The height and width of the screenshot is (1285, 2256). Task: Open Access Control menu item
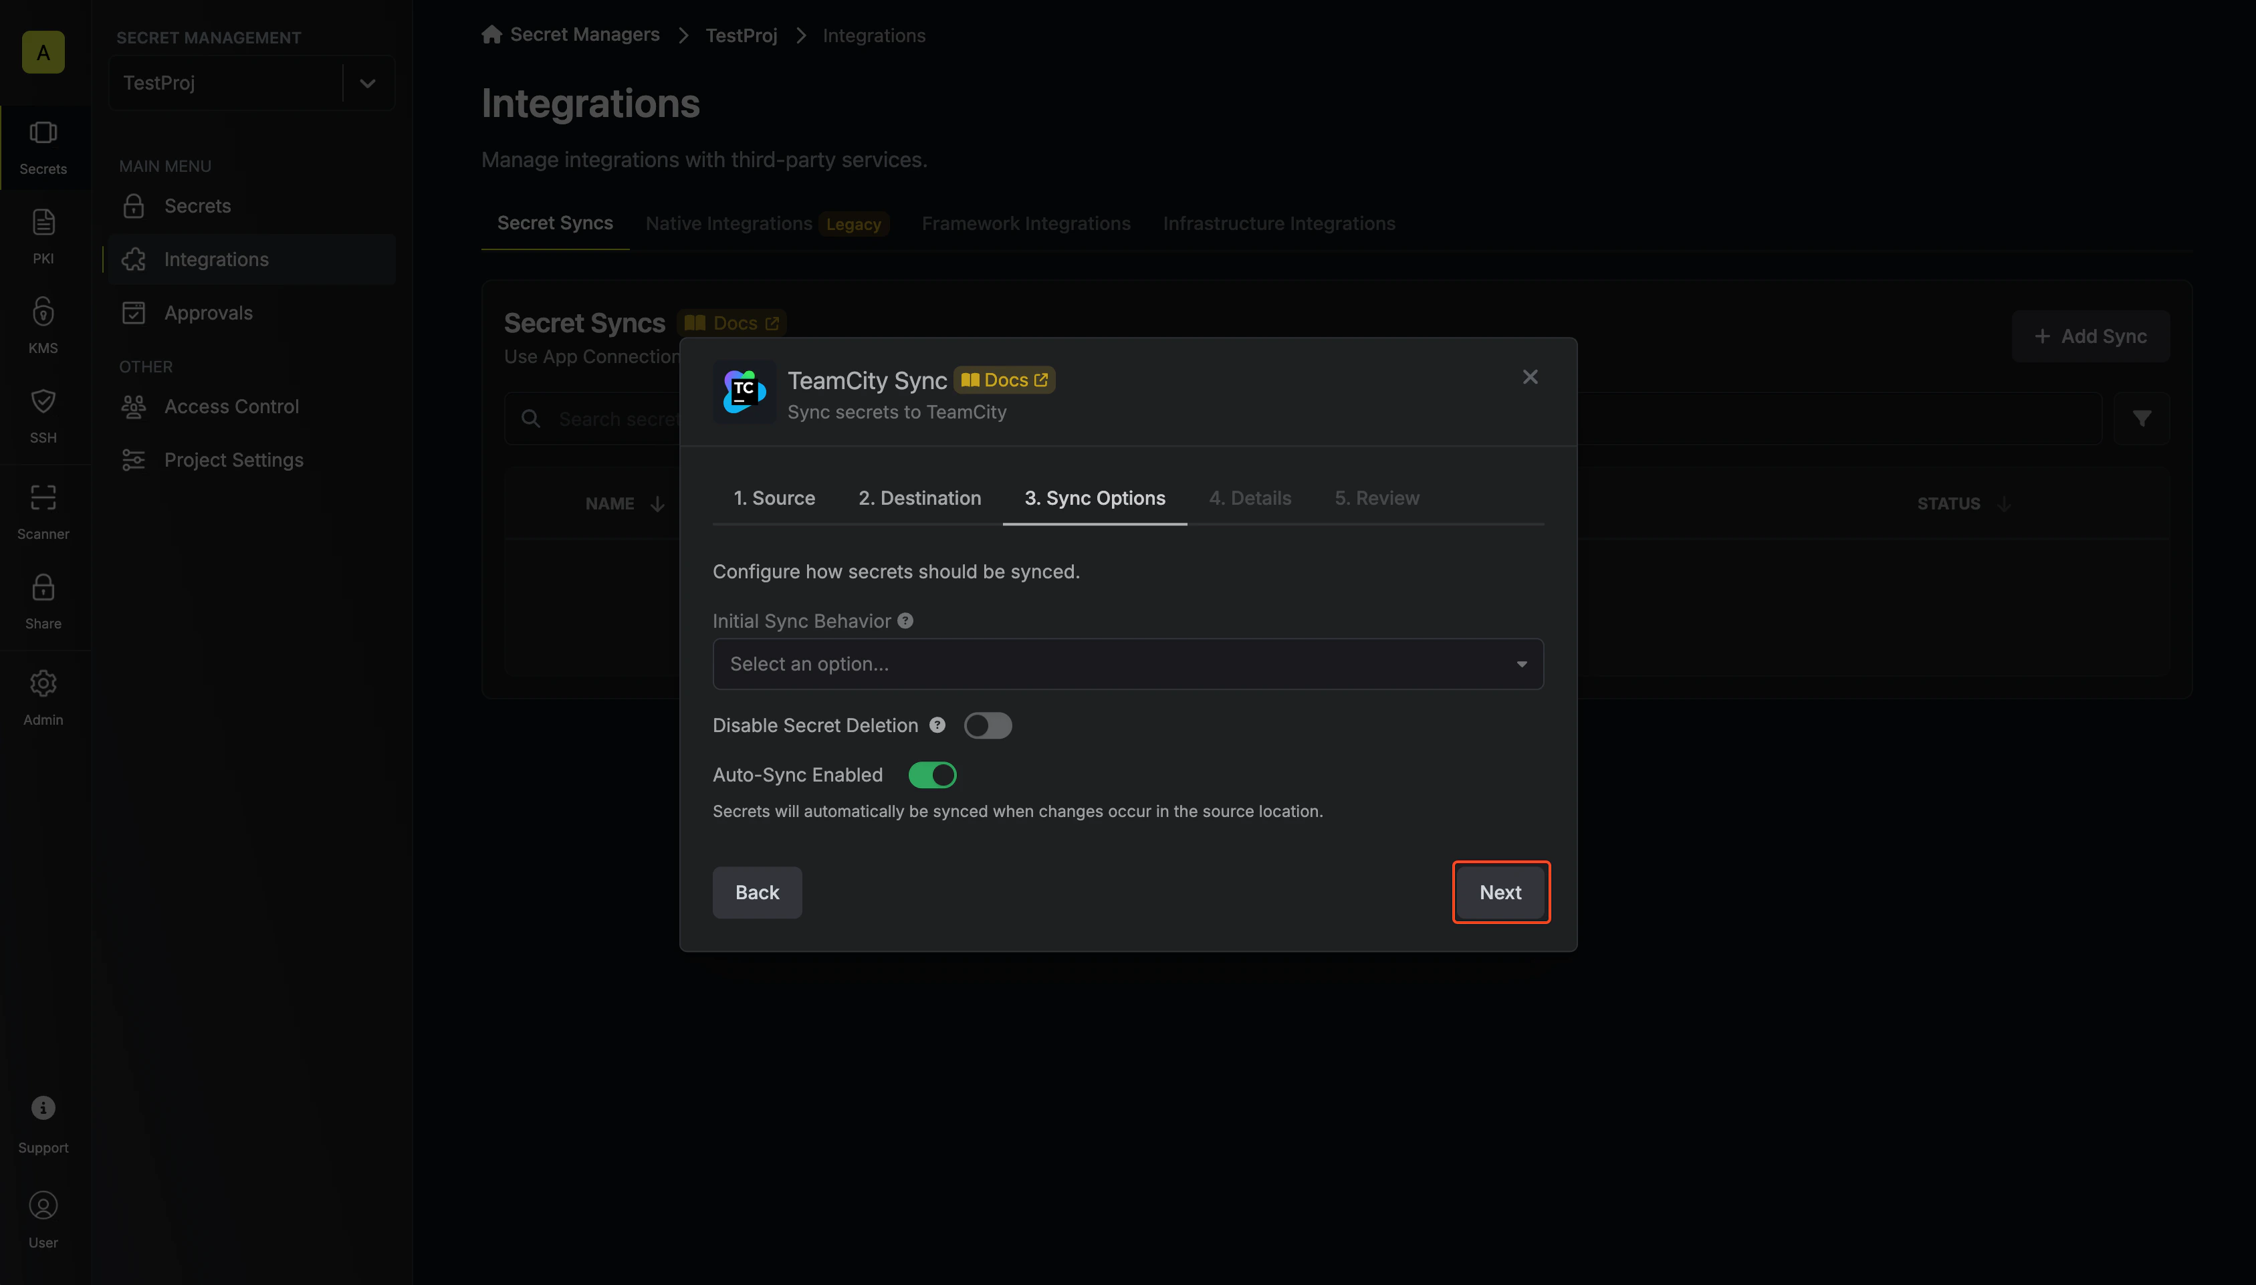tap(253, 406)
